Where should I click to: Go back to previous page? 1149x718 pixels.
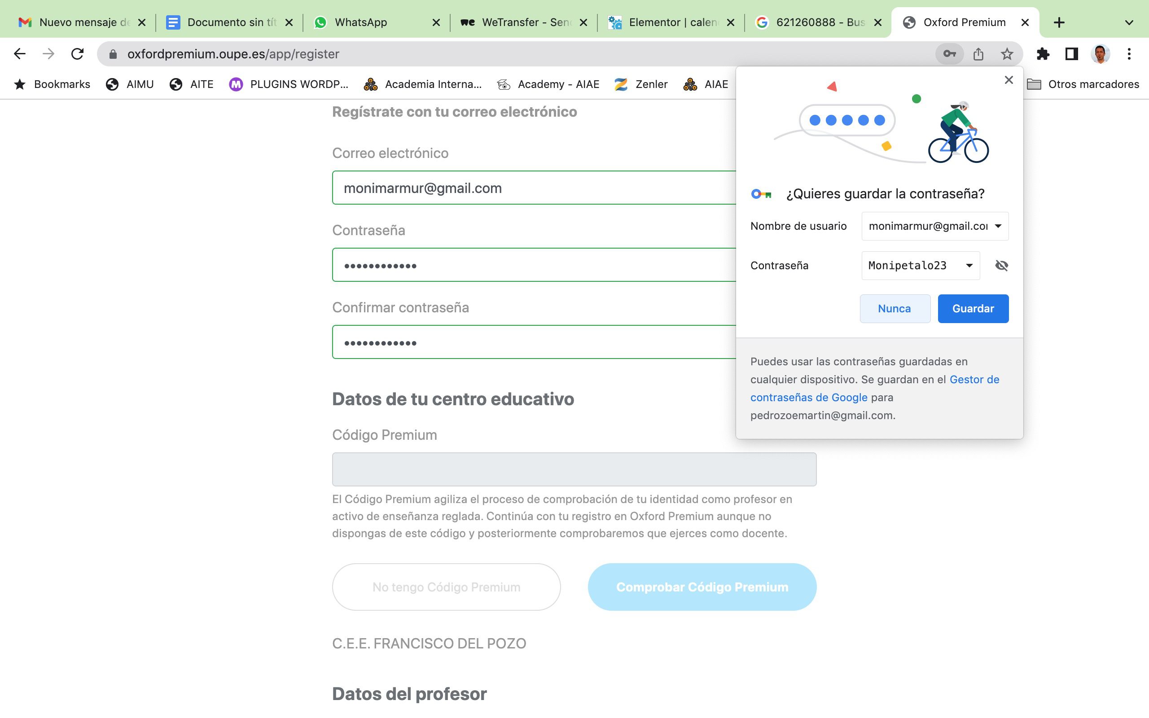[19, 54]
